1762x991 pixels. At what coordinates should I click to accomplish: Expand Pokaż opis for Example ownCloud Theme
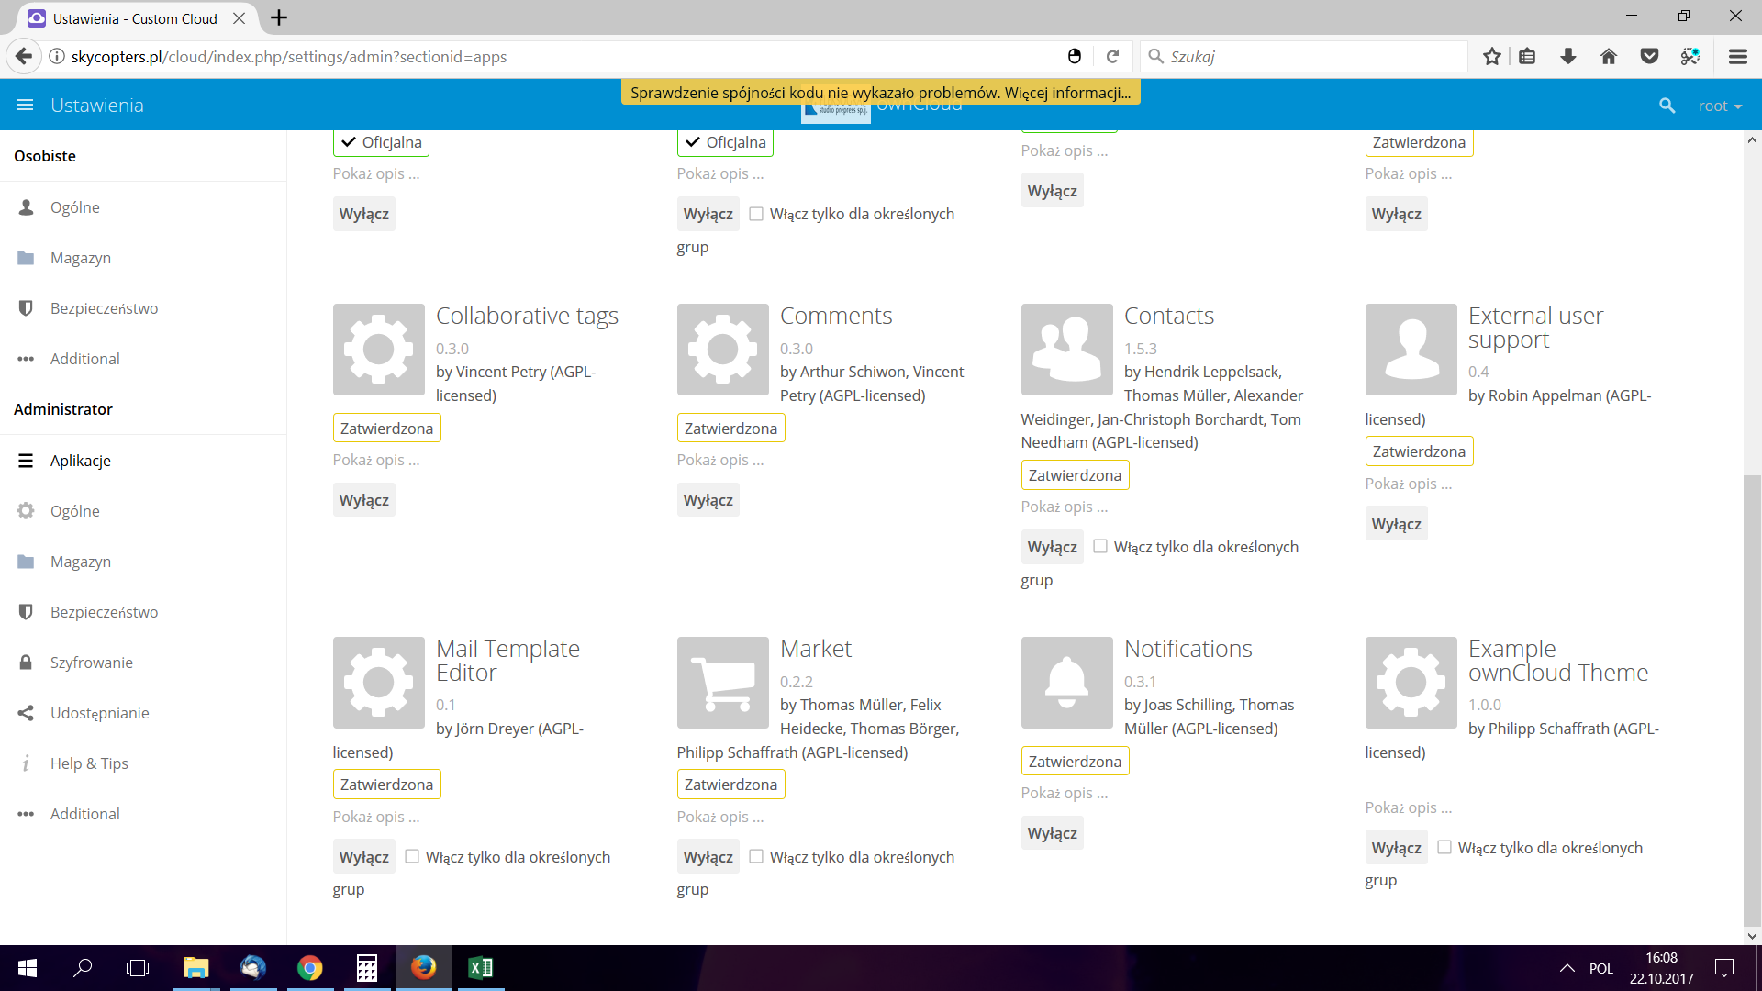coord(1409,807)
